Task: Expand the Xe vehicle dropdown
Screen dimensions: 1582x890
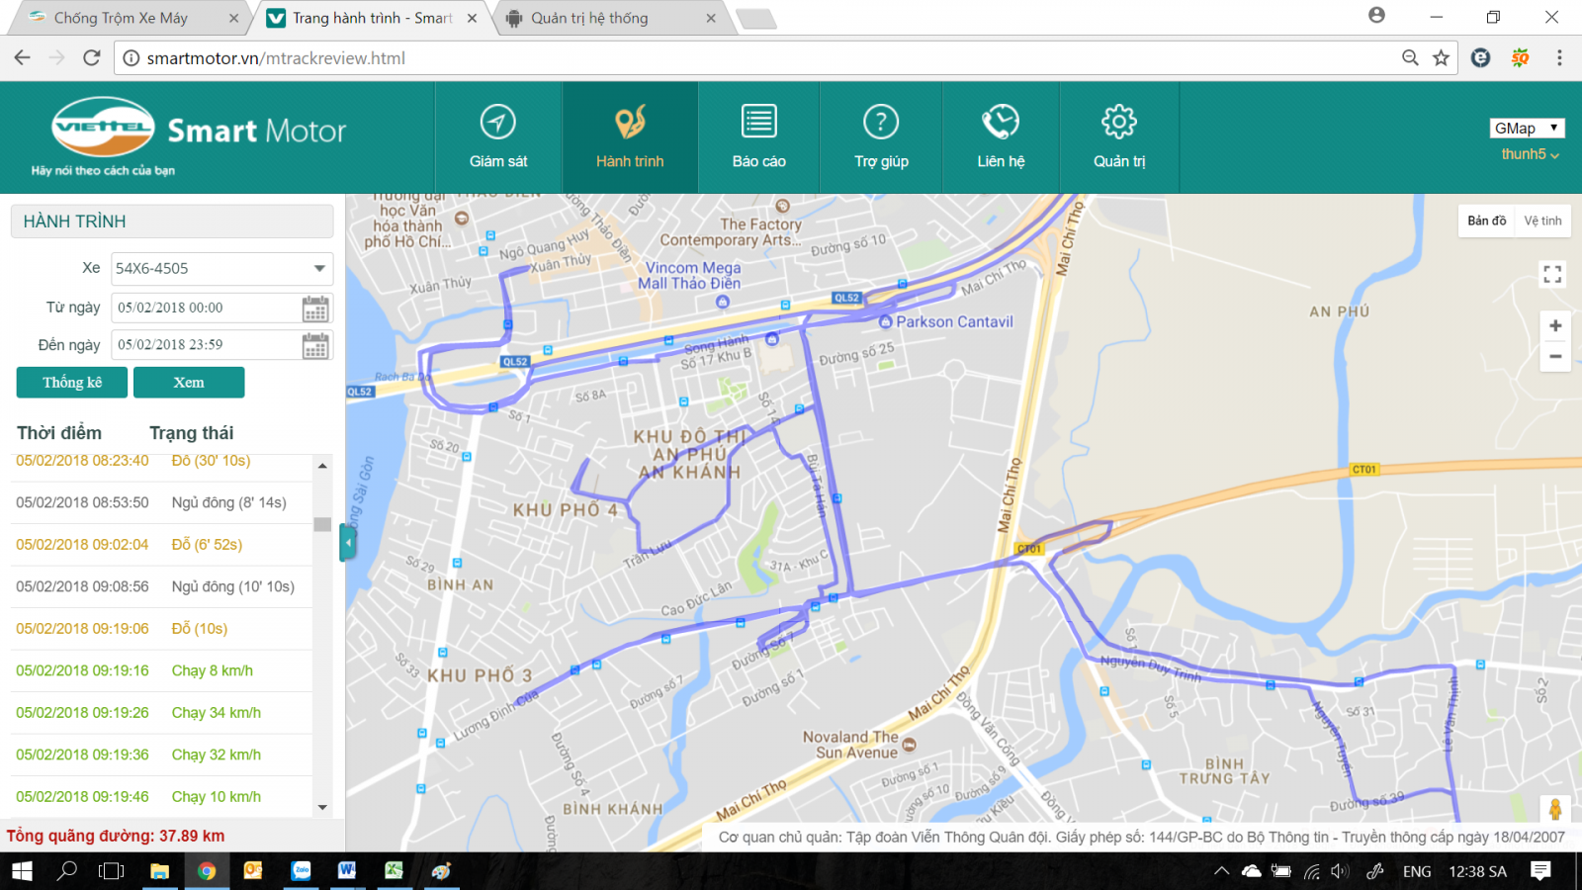Action: 319,268
